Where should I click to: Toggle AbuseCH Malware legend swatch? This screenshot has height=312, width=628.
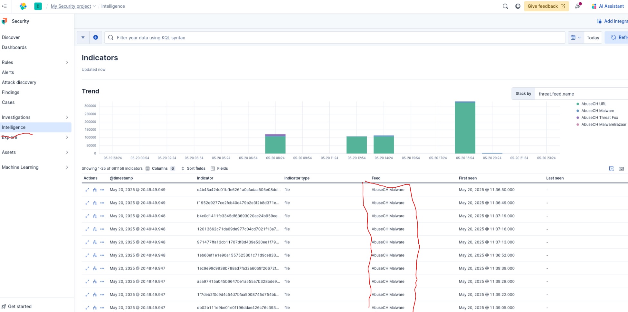point(578,111)
